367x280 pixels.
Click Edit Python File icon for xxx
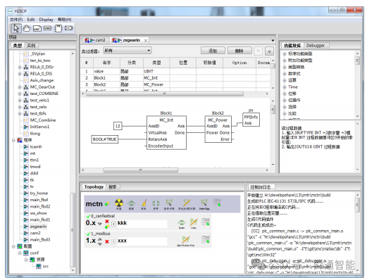click(x=185, y=240)
